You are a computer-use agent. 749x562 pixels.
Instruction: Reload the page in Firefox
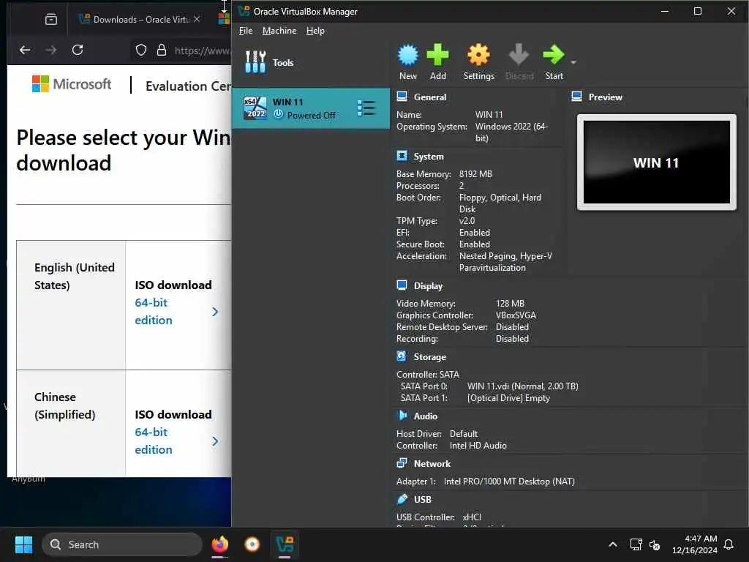tap(78, 50)
